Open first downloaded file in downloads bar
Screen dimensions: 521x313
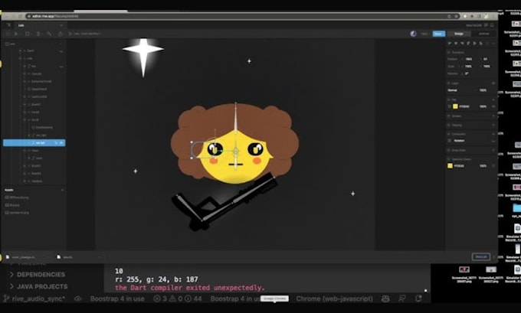tap(23, 257)
